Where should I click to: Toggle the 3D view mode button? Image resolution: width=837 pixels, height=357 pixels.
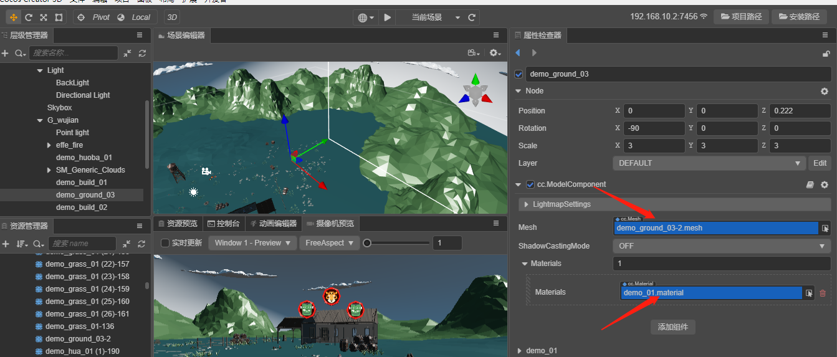pyautogui.click(x=172, y=17)
